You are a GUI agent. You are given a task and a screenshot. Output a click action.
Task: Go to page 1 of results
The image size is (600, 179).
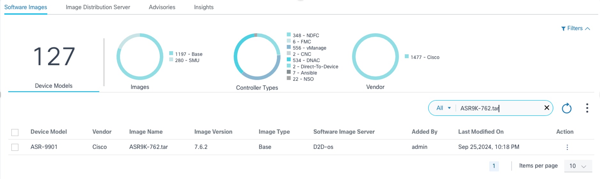(x=494, y=166)
